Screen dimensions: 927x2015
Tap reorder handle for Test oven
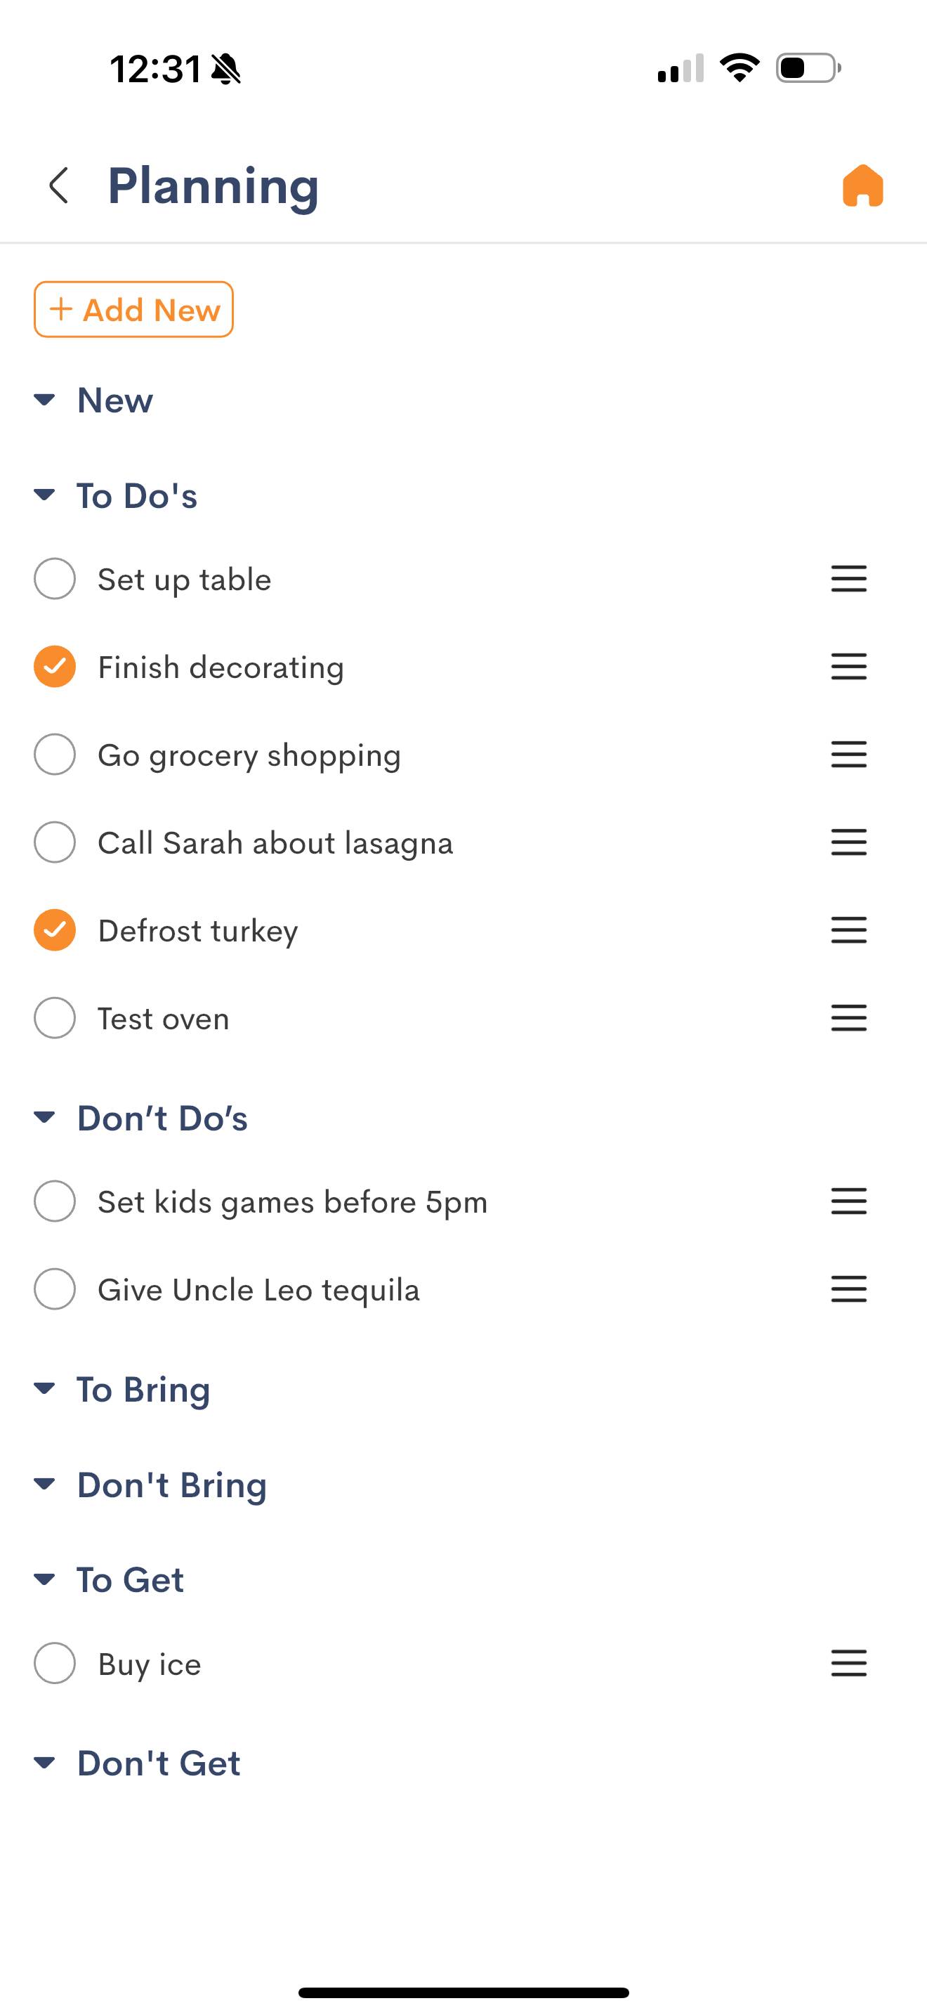pyautogui.click(x=848, y=1017)
